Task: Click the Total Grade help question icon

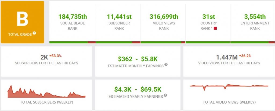Action: click(34, 33)
